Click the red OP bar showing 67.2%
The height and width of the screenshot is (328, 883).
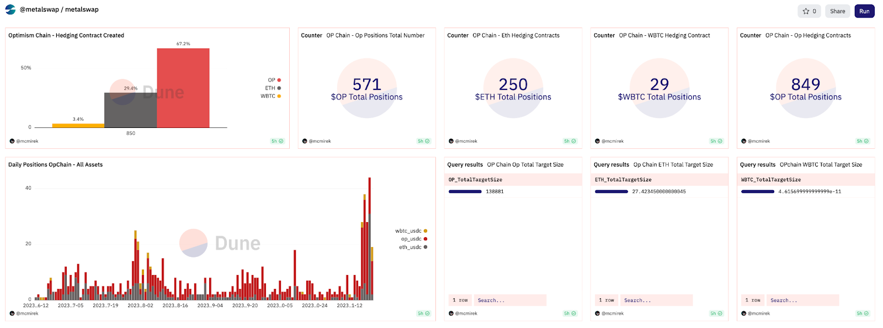pyautogui.click(x=183, y=88)
